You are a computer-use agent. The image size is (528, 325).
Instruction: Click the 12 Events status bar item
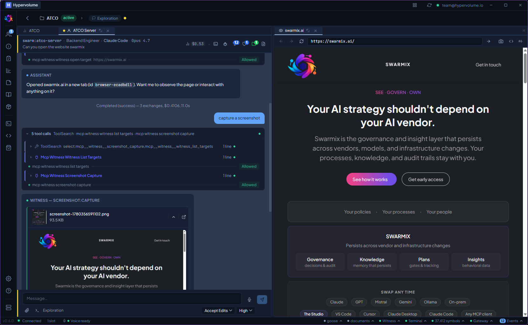pyautogui.click(x=511, y=321)
